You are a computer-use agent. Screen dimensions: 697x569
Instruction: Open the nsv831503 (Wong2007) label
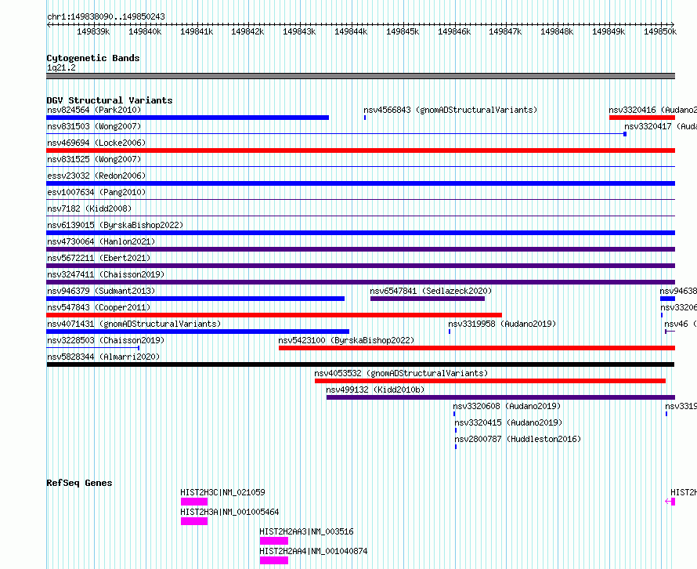[x=94, y=126]
